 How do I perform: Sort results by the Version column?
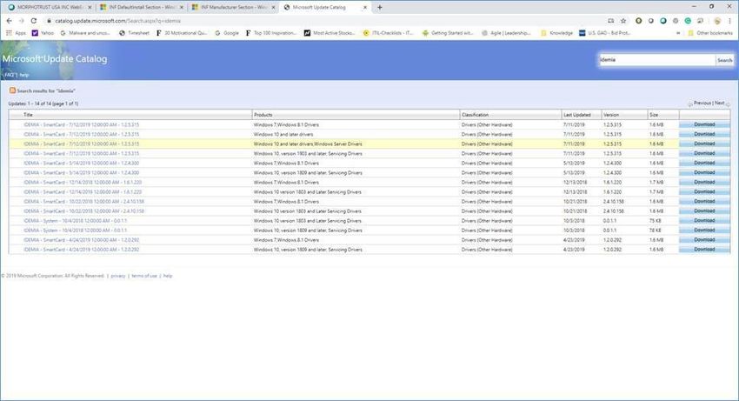click(x=611, y=115)
